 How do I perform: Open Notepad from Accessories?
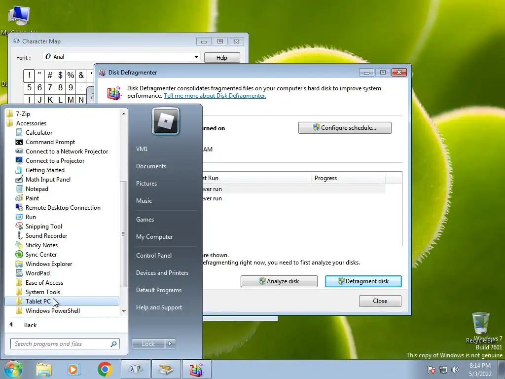pyautogui.click(x=36, y=189)
